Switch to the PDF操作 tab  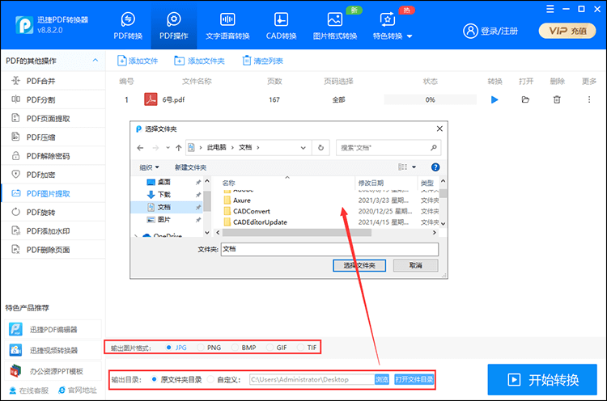pos(174,26)
